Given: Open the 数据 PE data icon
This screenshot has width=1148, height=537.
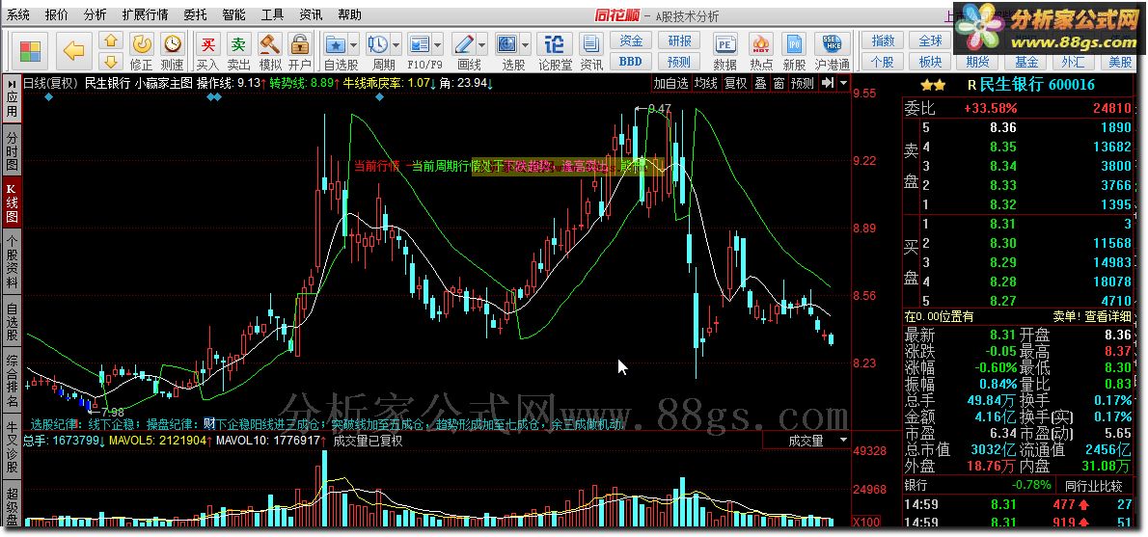Looking at the screenshot, I should click(x=724, y=44).
